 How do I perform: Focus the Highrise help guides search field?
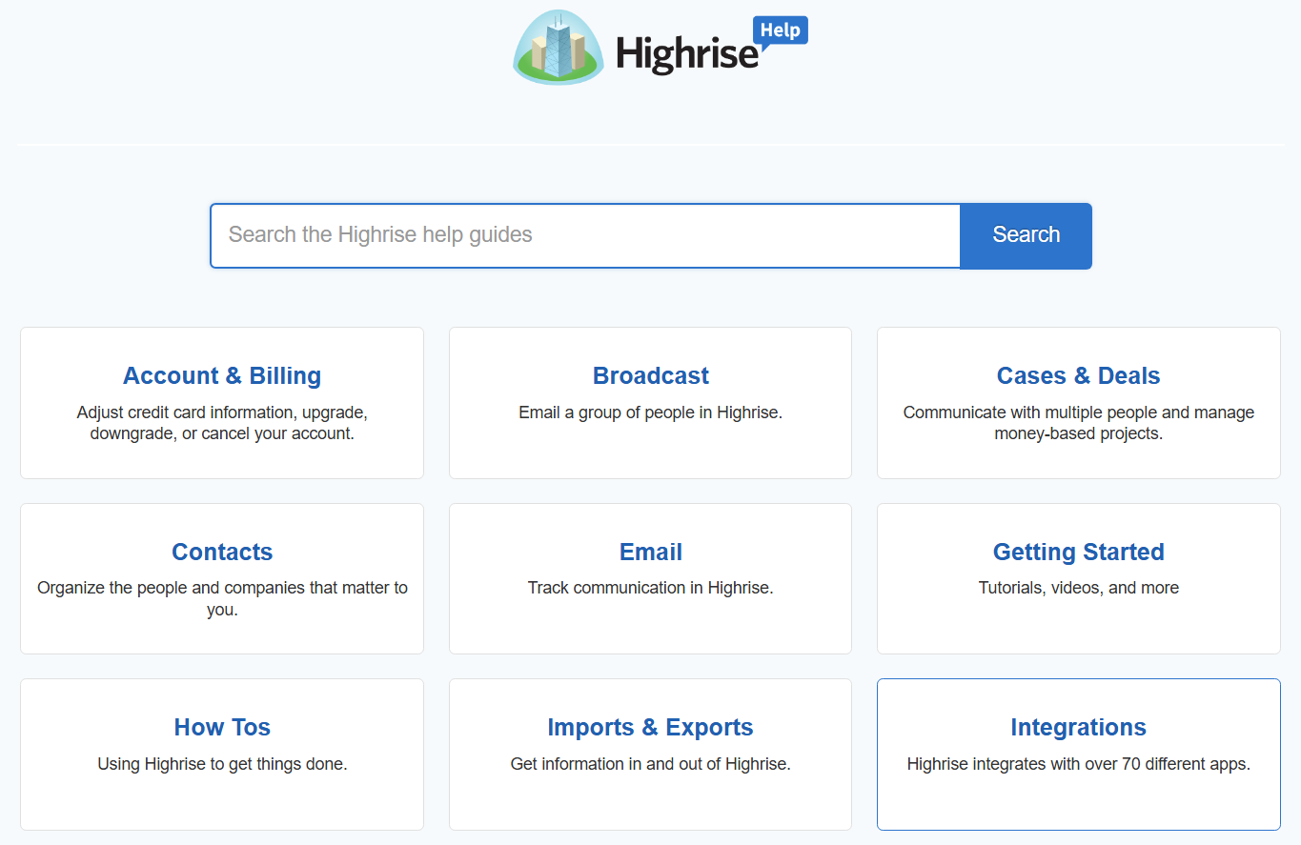[x=585, y=235]
